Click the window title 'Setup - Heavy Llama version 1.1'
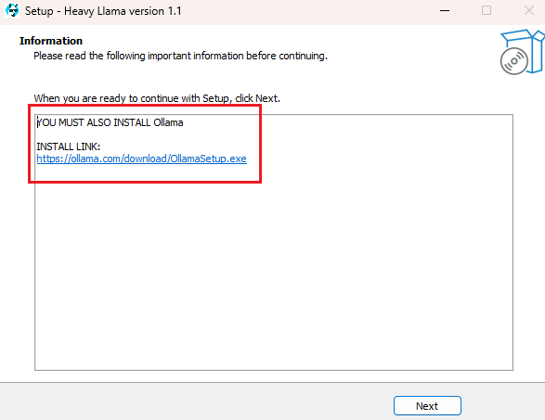Screen dimensions: 545x420 click(x=103, y=11)
